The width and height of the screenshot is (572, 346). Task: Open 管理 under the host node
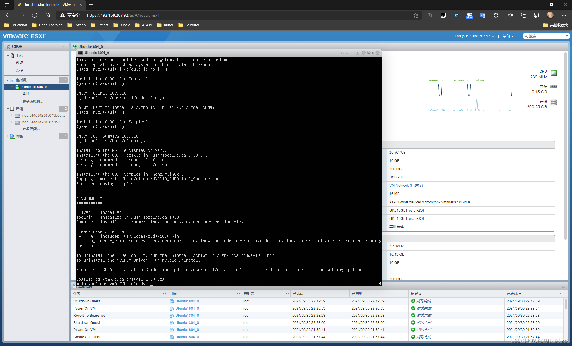19,63
